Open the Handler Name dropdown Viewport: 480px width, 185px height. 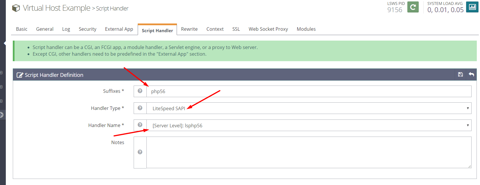309,125
